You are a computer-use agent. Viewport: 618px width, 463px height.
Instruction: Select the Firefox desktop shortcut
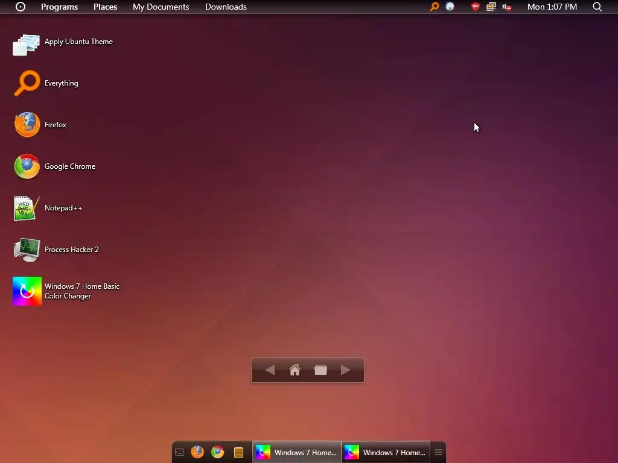(x=40, y=125)
